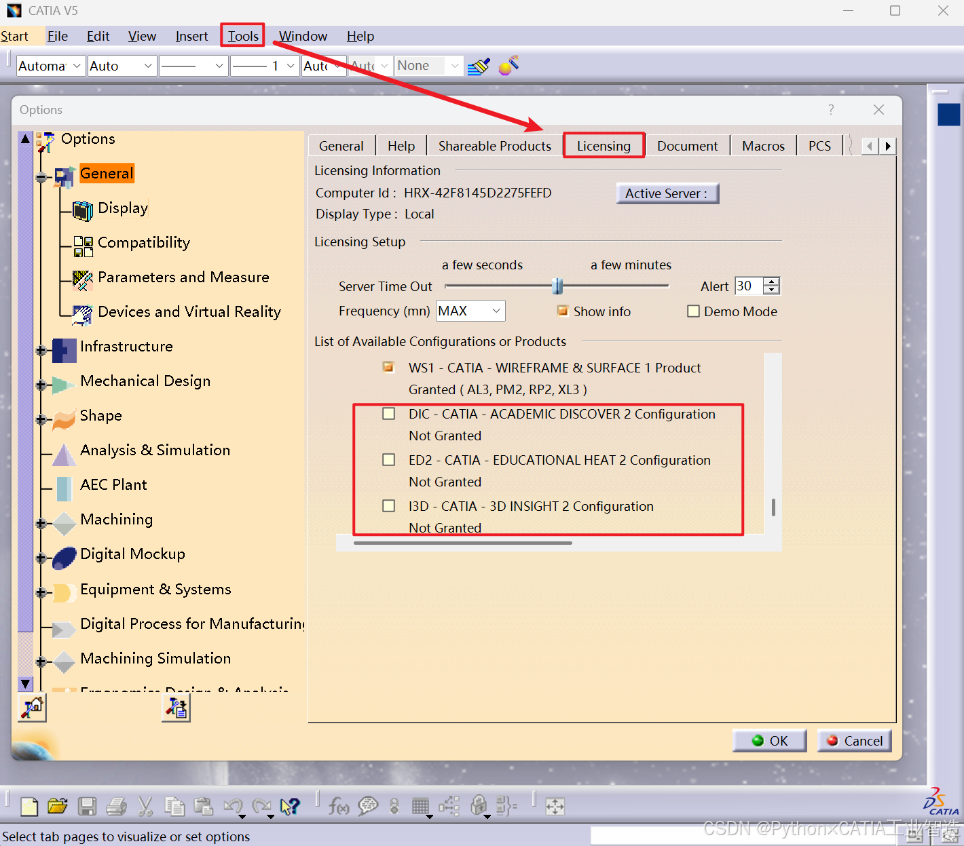Screen dimensions: 964x846
Task: Click the padlock icon in bottom toolbar
Action: (x=479, y=805)
